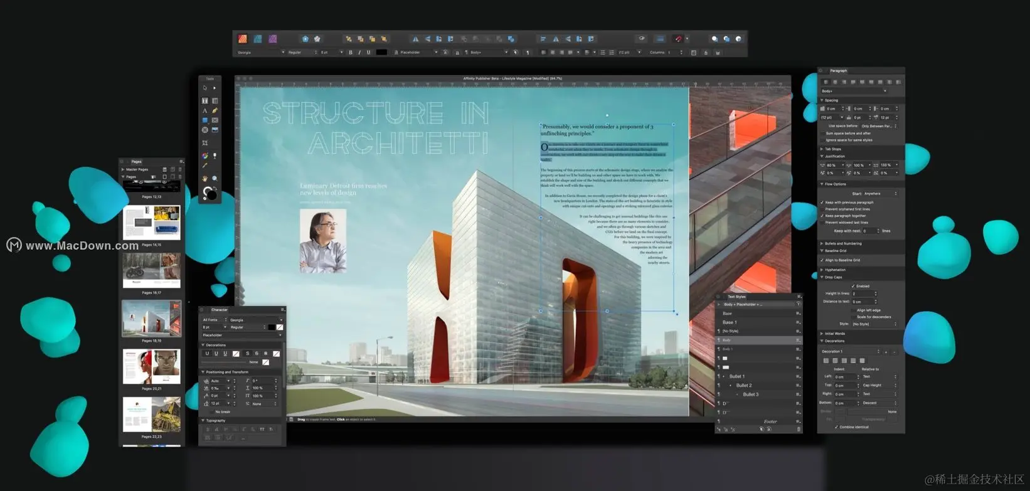Viewport: 1030px width, 491px height.
Task: Select the Fill (gradient) tool
Action: click(x=205, y=156)
